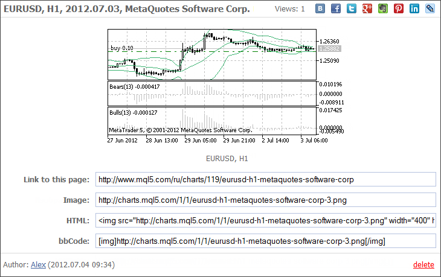Click the bbCode field
The width and height of the screenshot is (441, 277).
tap(265, 241)
